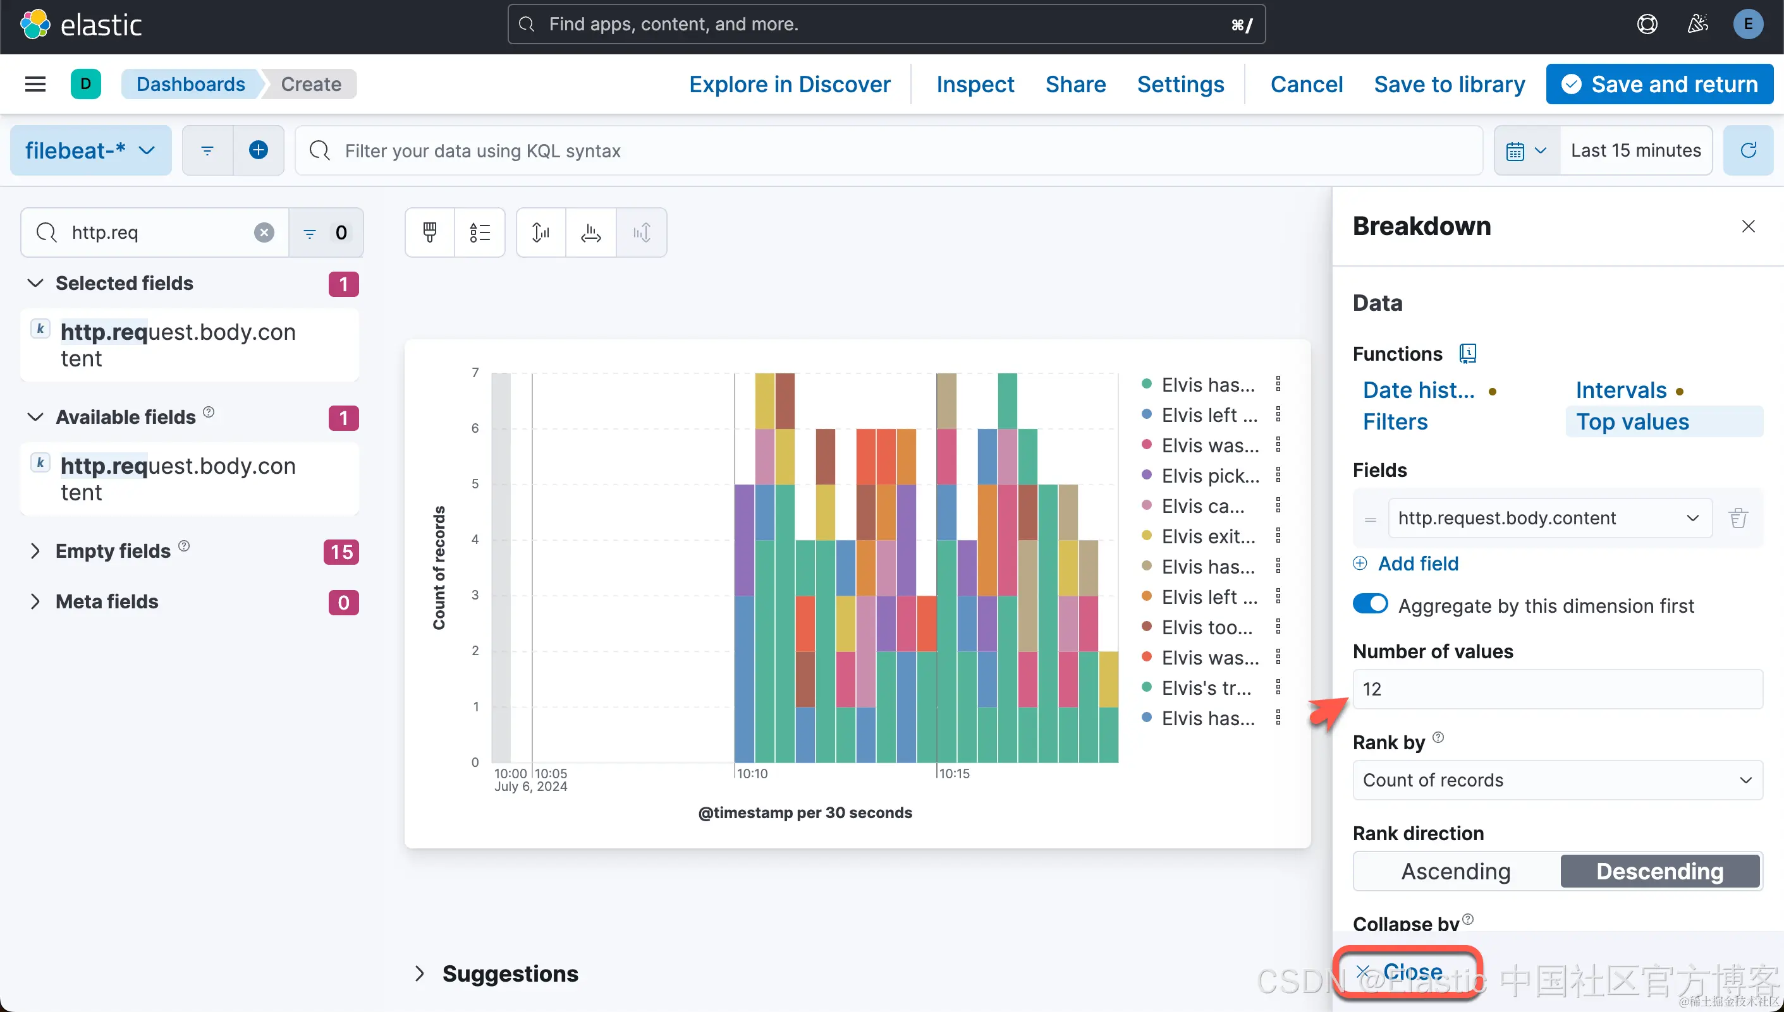Select the Top values function
The height and width of the screenshot is (1012, 1784).
click(1632, 422)
